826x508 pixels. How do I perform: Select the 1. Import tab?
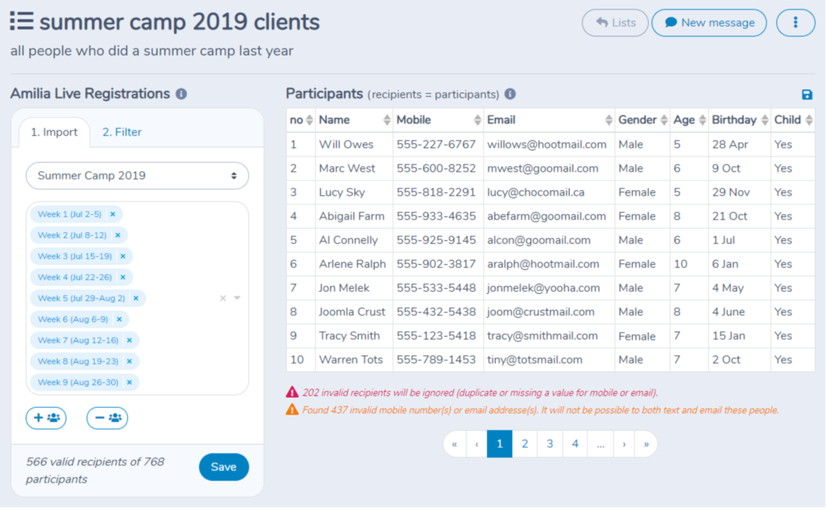54,132
